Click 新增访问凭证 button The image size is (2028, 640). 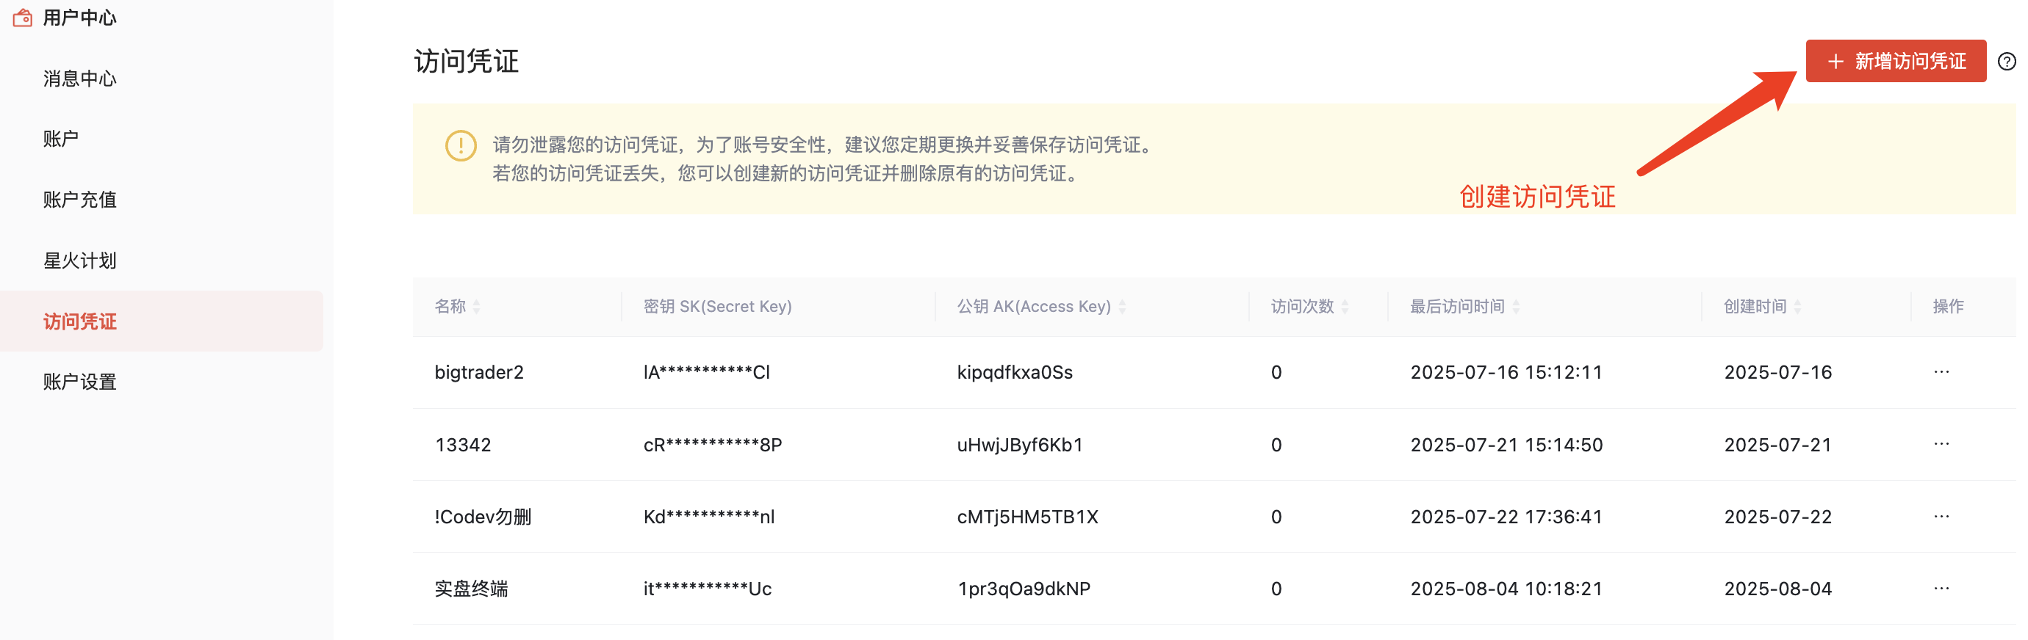click(x=1895, y=62)
